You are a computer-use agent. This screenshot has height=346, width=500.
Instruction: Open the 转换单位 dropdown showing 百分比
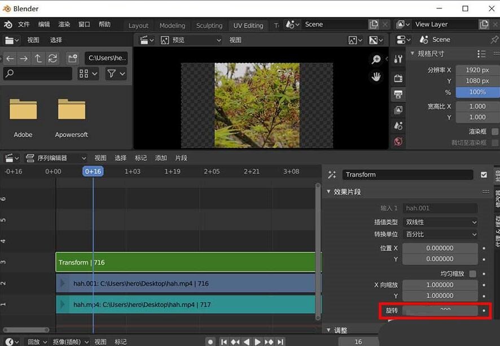(x=441, y=234)
